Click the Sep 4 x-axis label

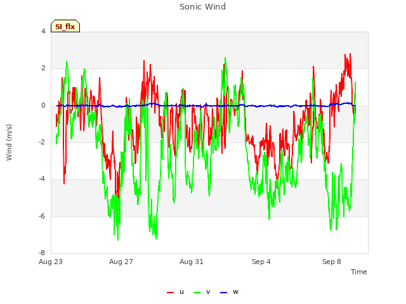tap(261, 262)
